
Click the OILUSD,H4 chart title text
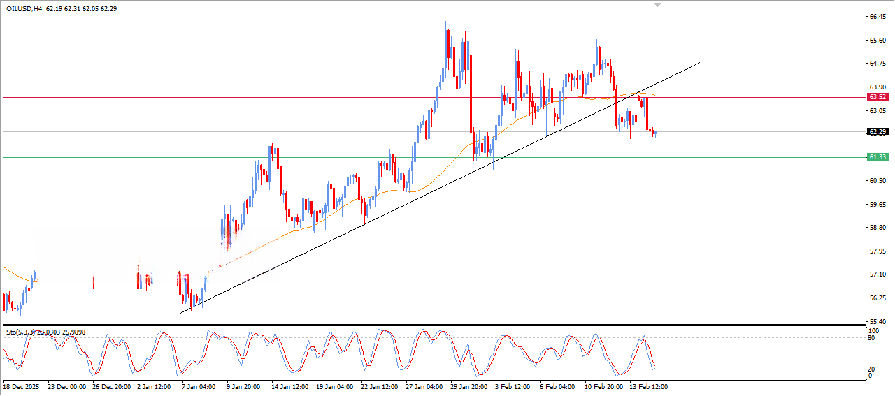click(24, 9)
